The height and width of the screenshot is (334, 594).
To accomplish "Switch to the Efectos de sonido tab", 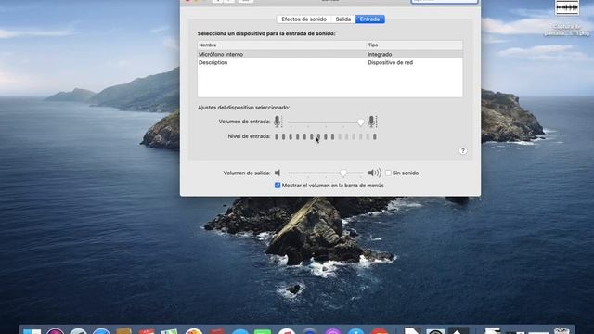I will tap(303, 19).
